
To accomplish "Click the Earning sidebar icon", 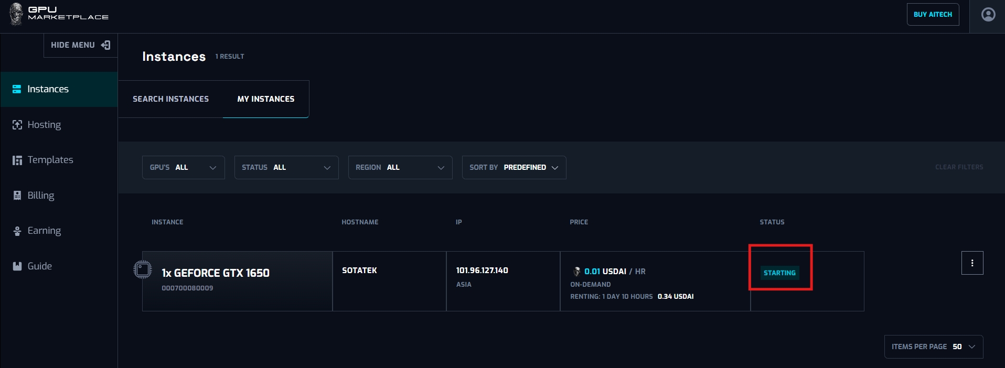I will coord(17,231).
